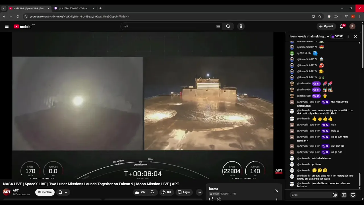Open the tab search dropdown arrow

coord(4,9)
